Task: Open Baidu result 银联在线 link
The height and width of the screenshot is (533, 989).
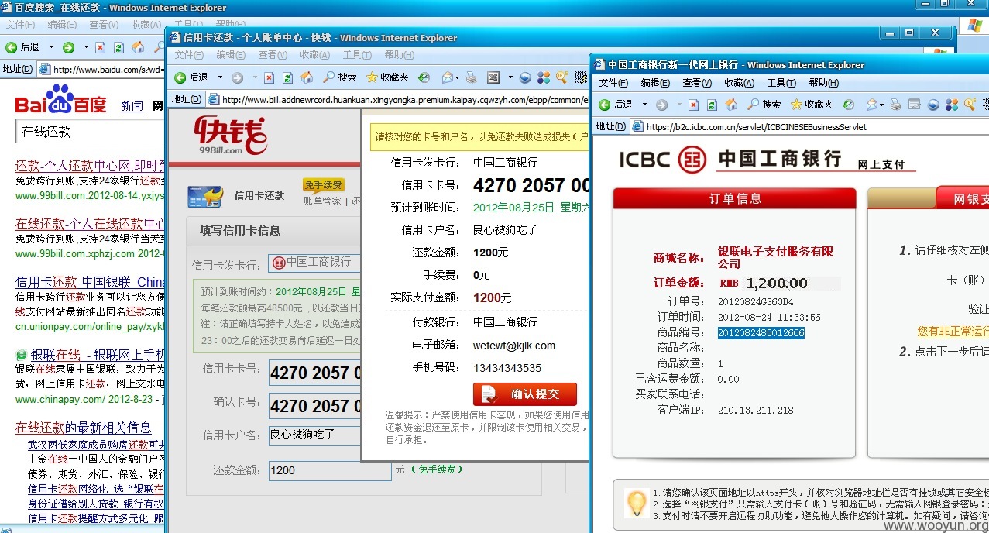Action: pos(98,354)
